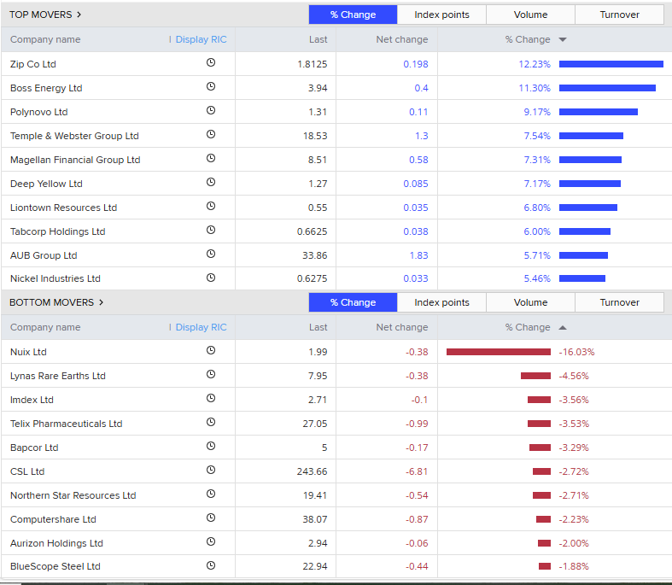The height and width of the screenshot is (585, 672).
Task: Click -16.03% change value for Nuix
Action: pos(576,353)
